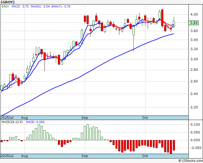Click the EMA(7) legend label
The height and width of the screenshot is (163, 203).
point(57,7)
